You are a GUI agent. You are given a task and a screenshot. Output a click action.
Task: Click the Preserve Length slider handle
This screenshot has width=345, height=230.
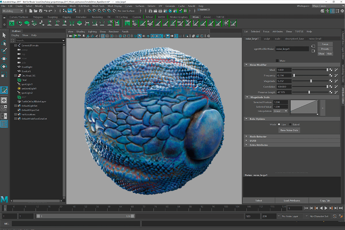click(309, 92)
